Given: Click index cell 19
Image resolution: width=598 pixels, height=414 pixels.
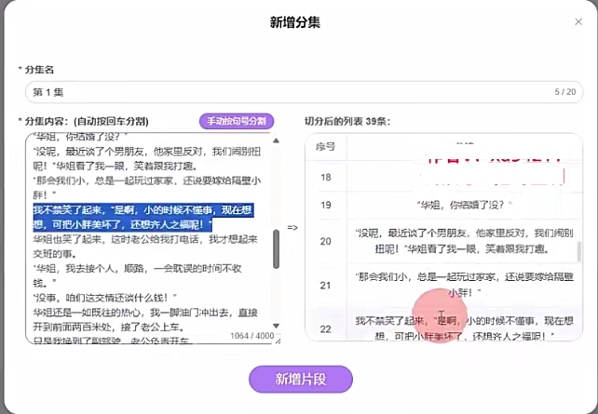Looking at the screenshot, I should (326, 206).
